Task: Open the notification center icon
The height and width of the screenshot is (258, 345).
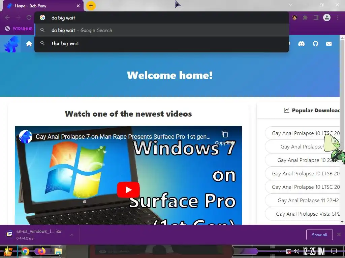Action: click(334, 251)
